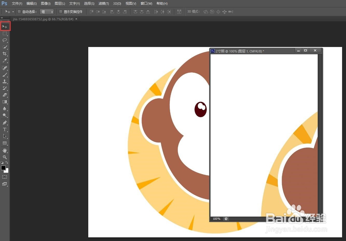The image size is (346, 241).
Task: Select the Eyedropper tool
Action: coord(4,61)
